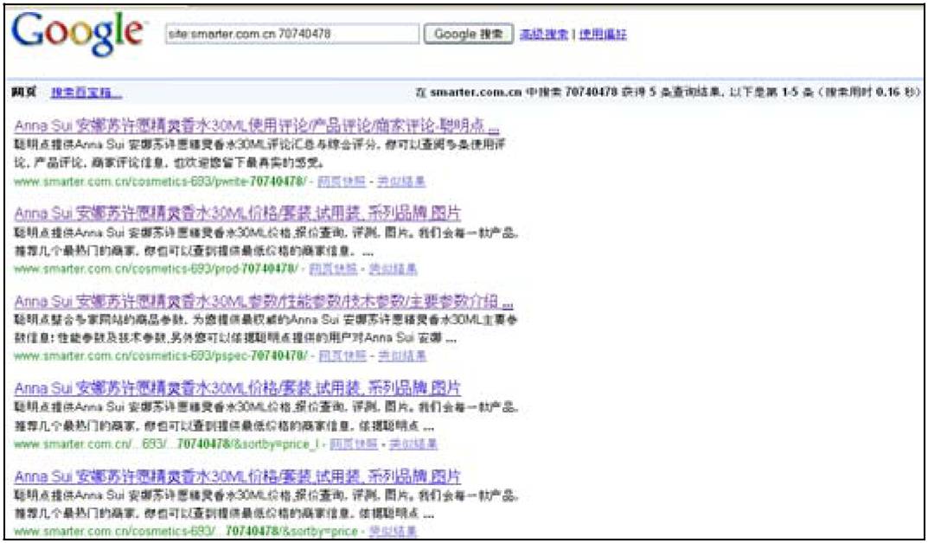Screen dimensions: 928x543
Task: Click the snippet mentioning 评论汇总与综合评分
Action: click(259, 153)
